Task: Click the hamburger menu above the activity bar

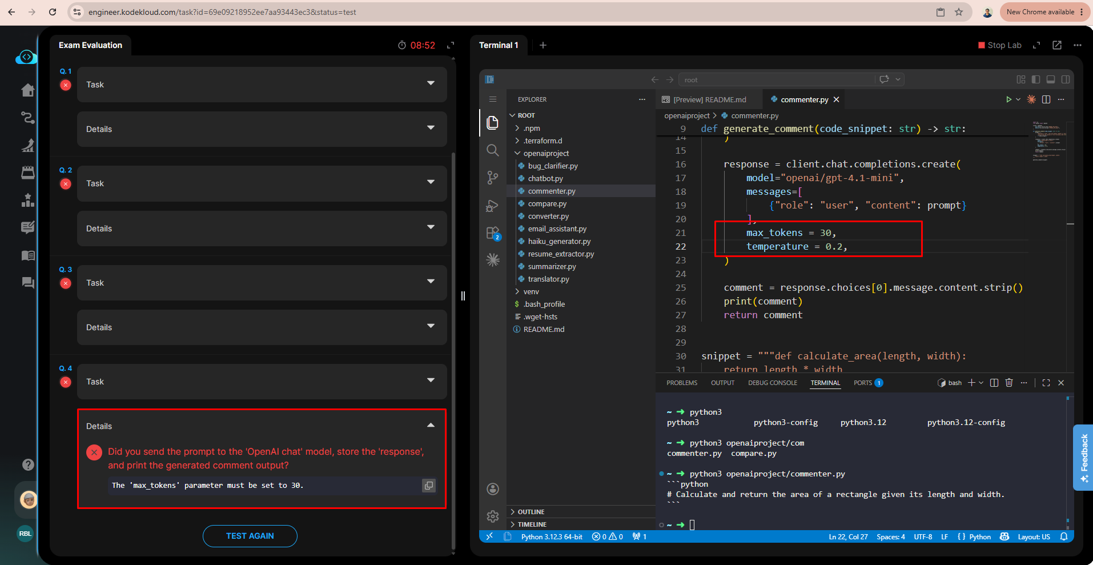Action: pos(493,99)
